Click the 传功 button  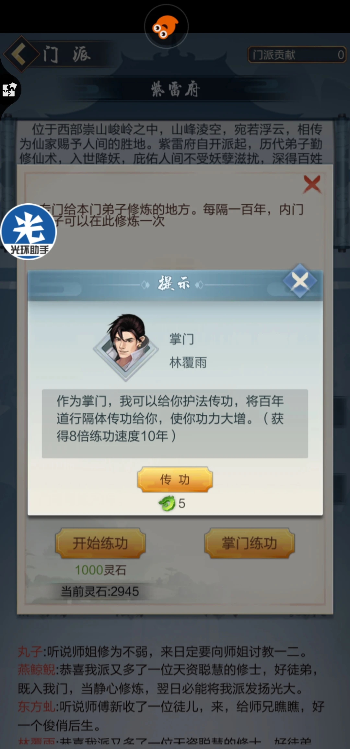[x=175, y=479]
